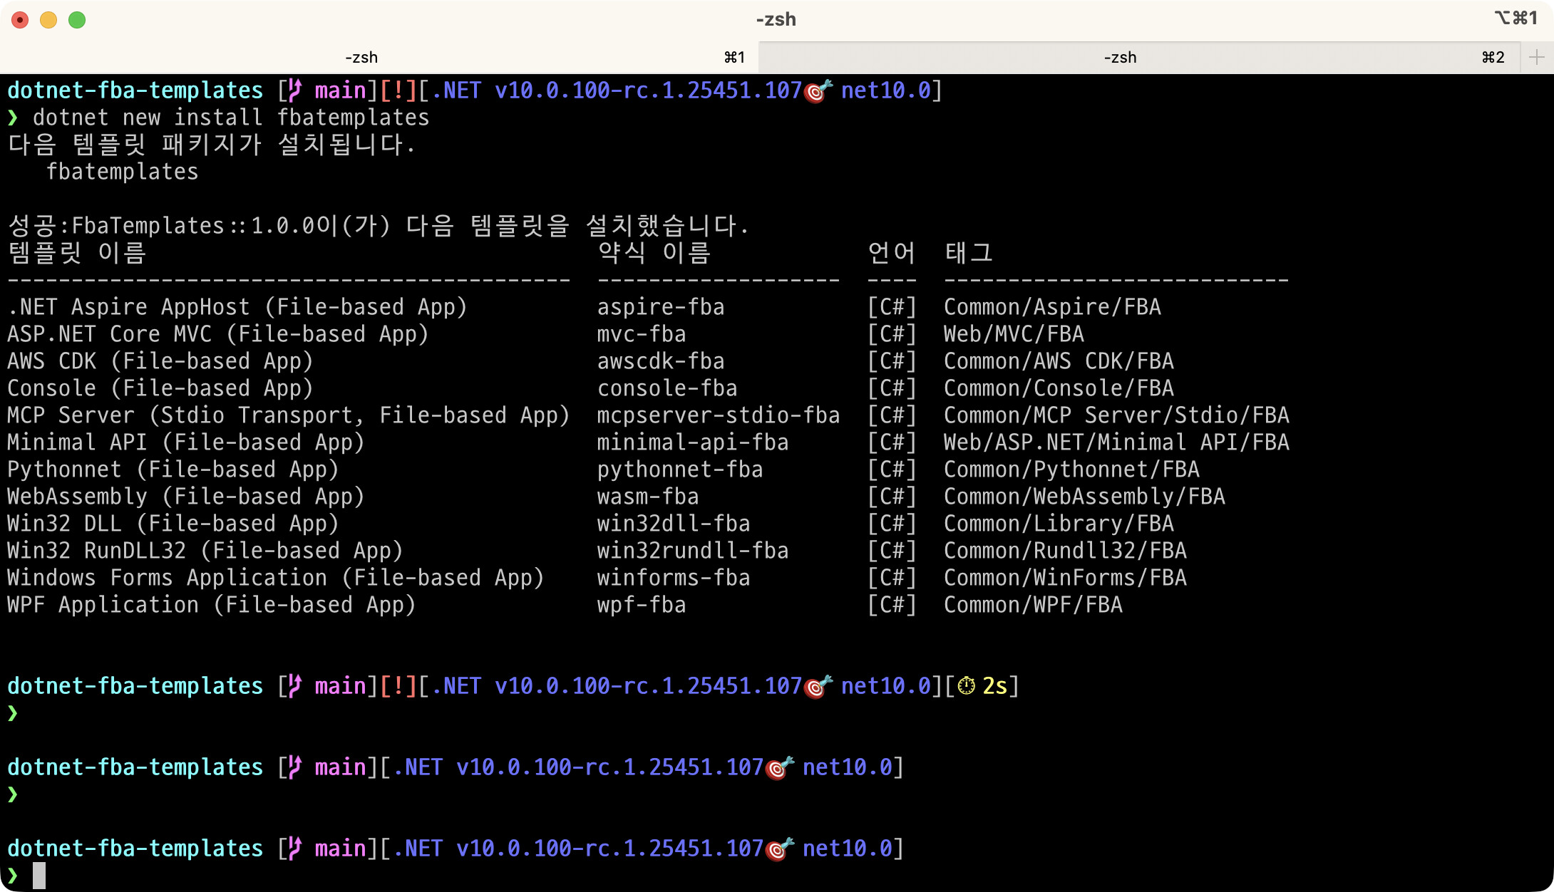Click "ASP.NET Core MVC (File-based App)" template name
This screenshot has height=892, width=1554.
217,334
